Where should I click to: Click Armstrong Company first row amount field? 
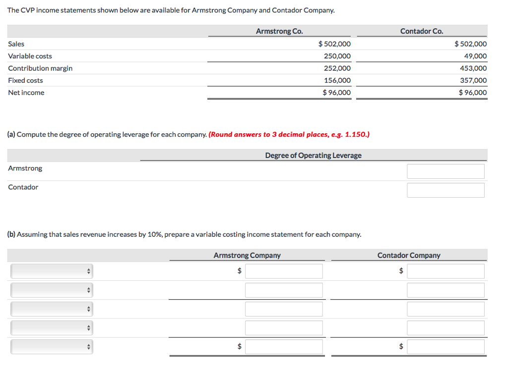pos(284,271)
